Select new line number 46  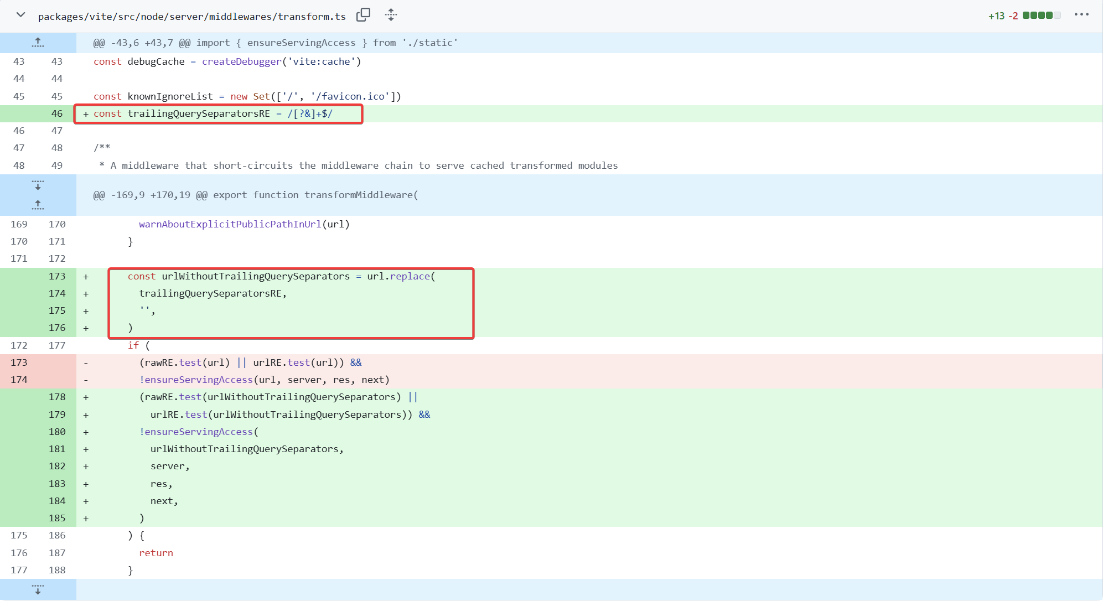click(x=57, y=113)
